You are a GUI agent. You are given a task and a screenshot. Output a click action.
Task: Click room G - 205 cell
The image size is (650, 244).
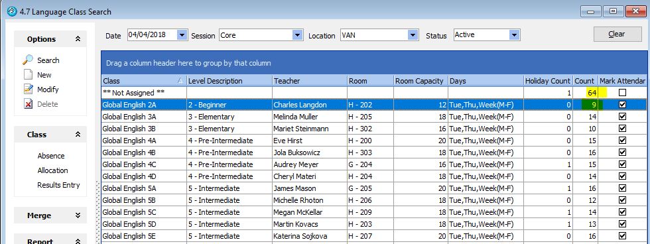[370, 188]
